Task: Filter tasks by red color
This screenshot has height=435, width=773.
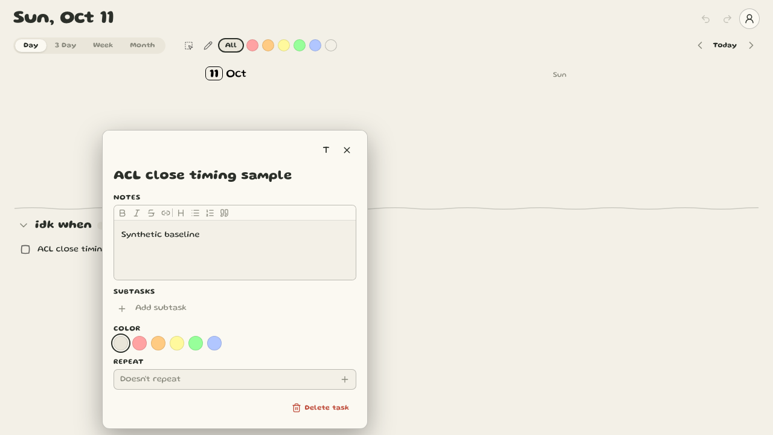Action: (x=252, y=45)
